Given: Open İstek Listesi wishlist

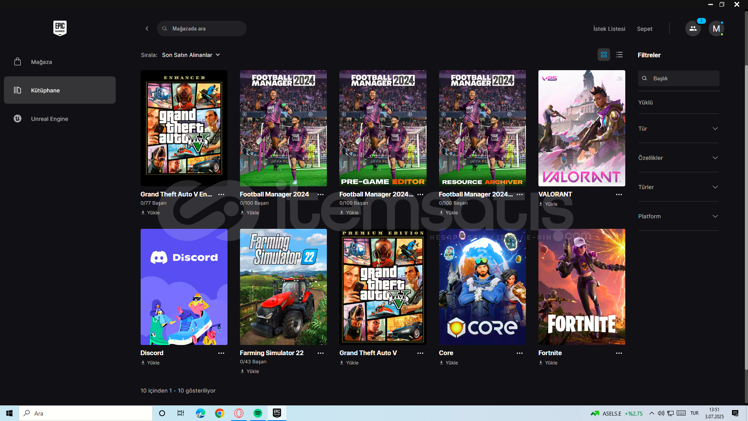Looking at the screenshot, I should coord(609,29).
